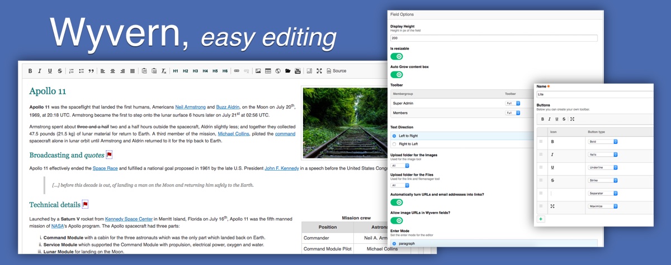Open the Italic button type dropdown

pos(603,155)
